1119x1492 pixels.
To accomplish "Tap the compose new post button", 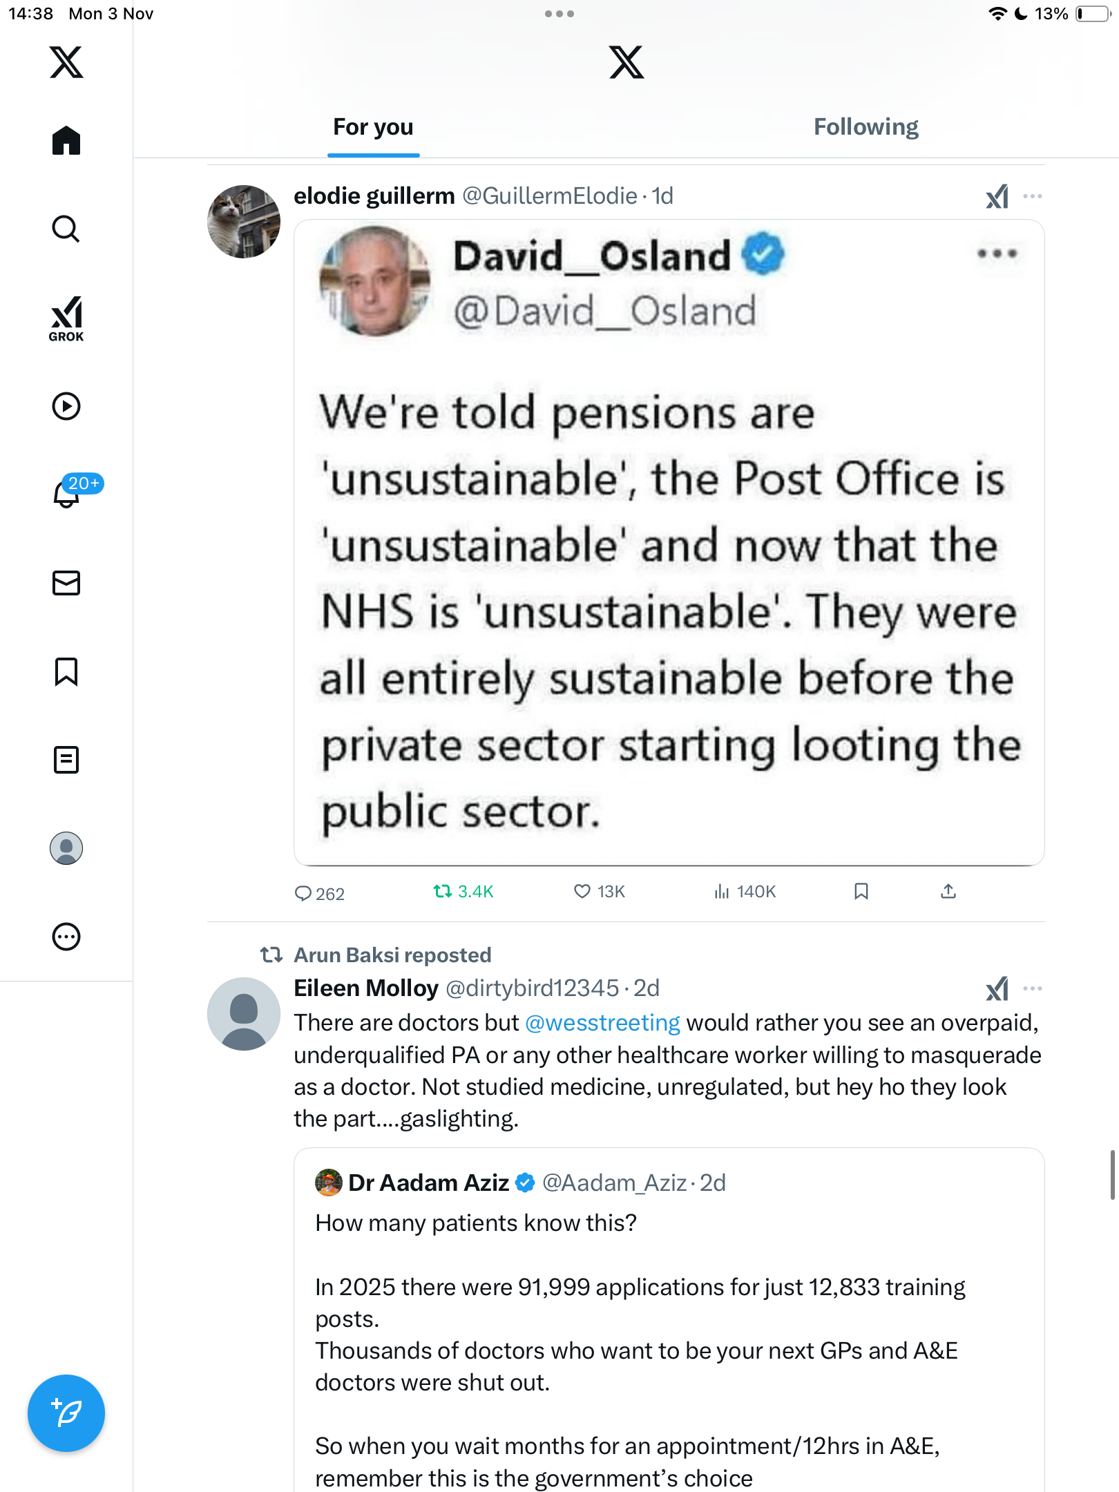I will tap(66, 1413).
